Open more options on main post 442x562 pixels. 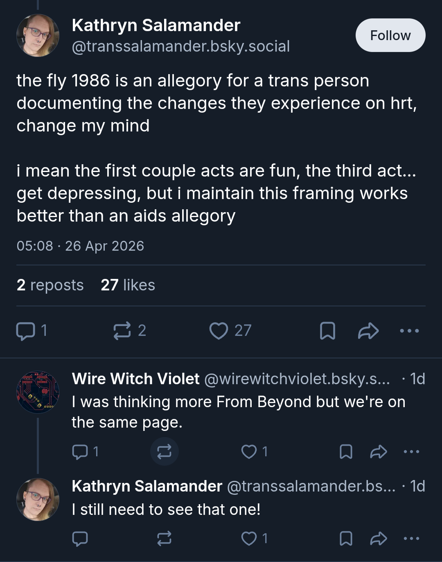pyautogui.click(x=410, y=331)
